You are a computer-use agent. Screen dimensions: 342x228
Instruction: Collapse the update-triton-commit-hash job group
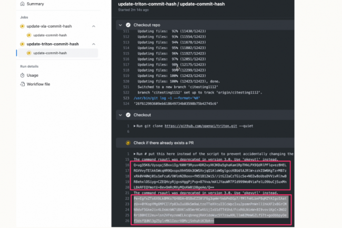click(x=93, y=44)
